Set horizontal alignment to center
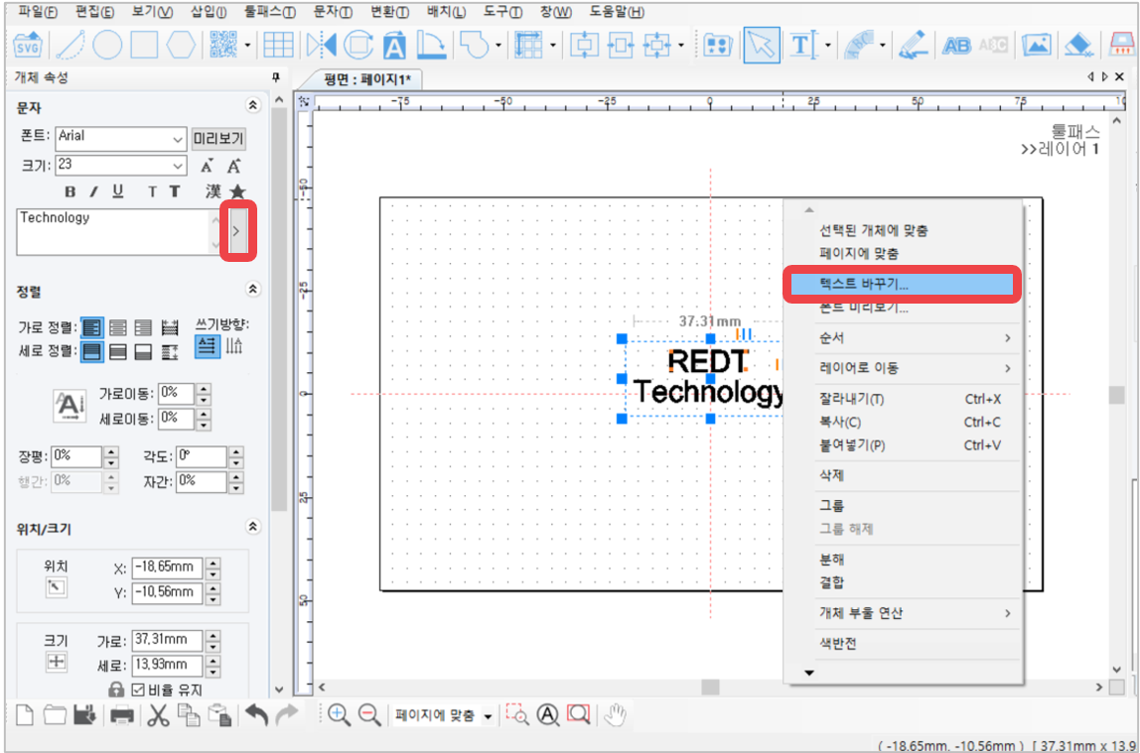Screen dimensions: 1140x753 click(118, 327)
